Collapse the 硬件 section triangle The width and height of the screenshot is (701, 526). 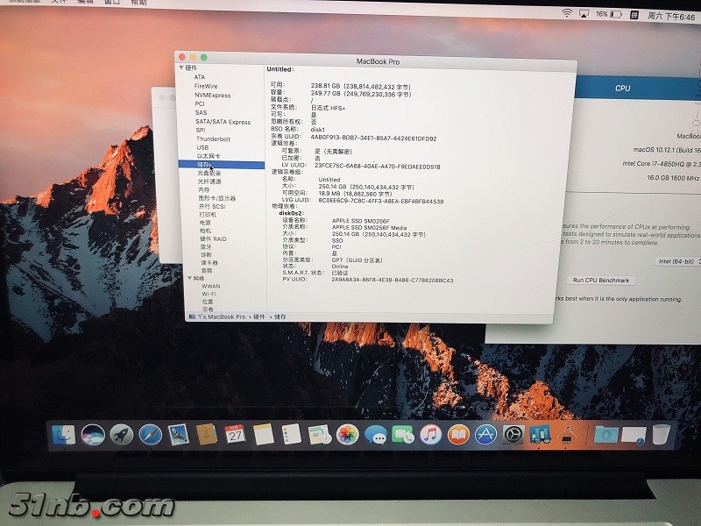pos(181,68)
